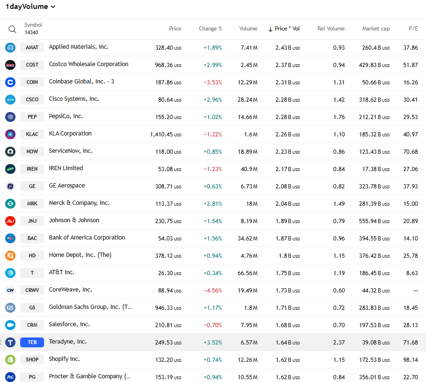
Task: Open the MRK ticker symbol
Action: point(32,203)
